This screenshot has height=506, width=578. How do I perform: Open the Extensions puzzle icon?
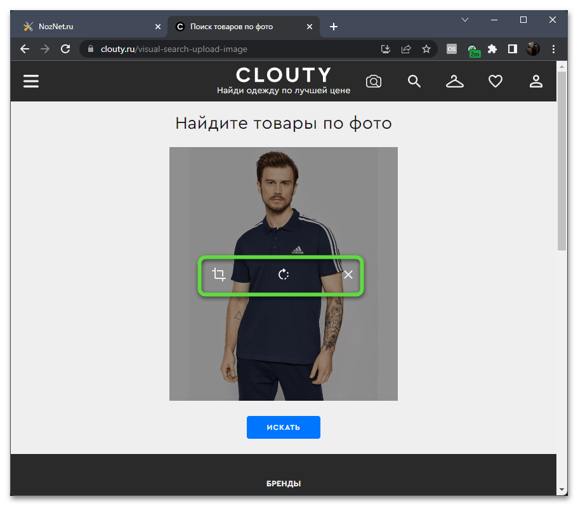point(492,49)
